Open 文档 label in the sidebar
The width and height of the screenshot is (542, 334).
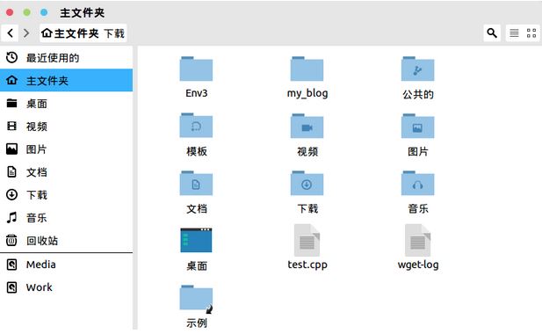coord(37,172)
